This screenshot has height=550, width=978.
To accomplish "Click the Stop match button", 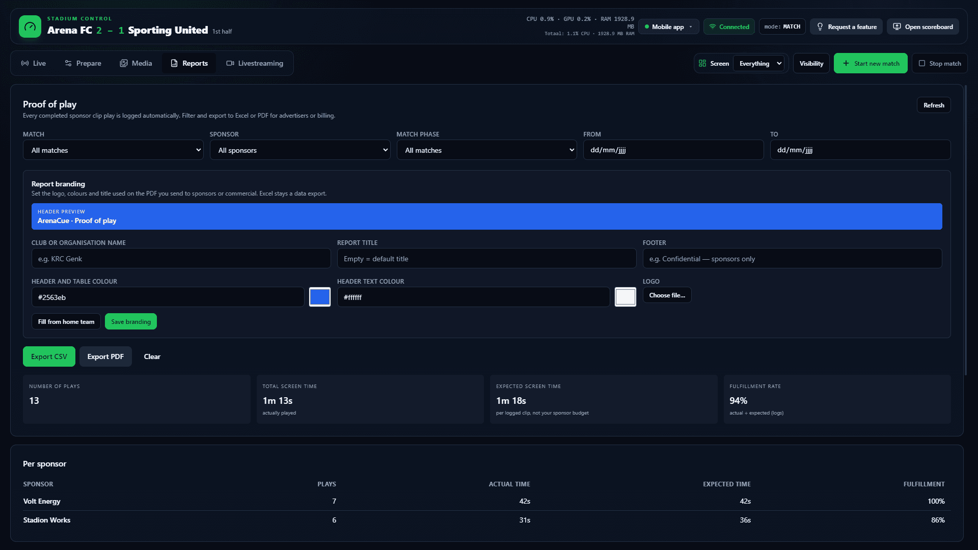I will point(940,63).
